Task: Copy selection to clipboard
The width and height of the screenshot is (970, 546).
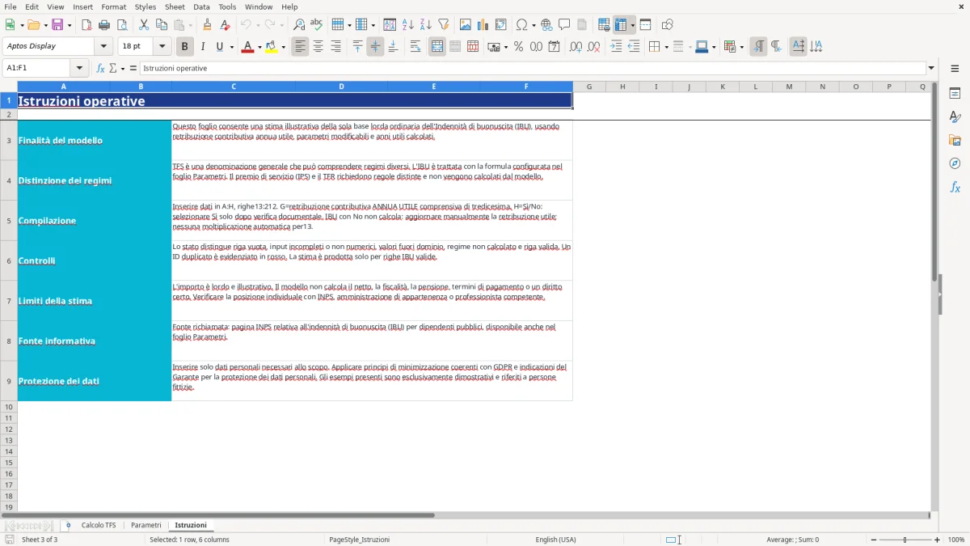Action: pos(161,25)
